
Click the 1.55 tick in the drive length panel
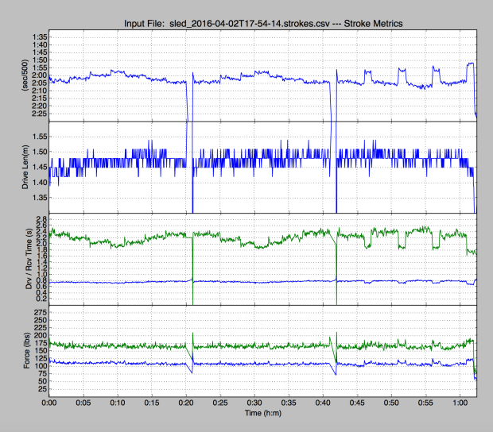[x=37, y=137]
